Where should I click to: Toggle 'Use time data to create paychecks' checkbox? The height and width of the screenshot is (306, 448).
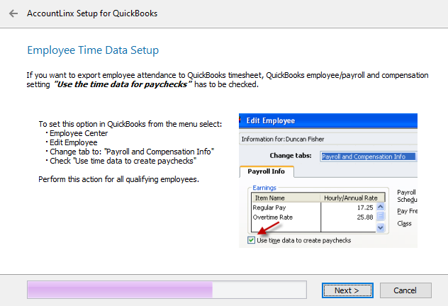click(252, 240)
